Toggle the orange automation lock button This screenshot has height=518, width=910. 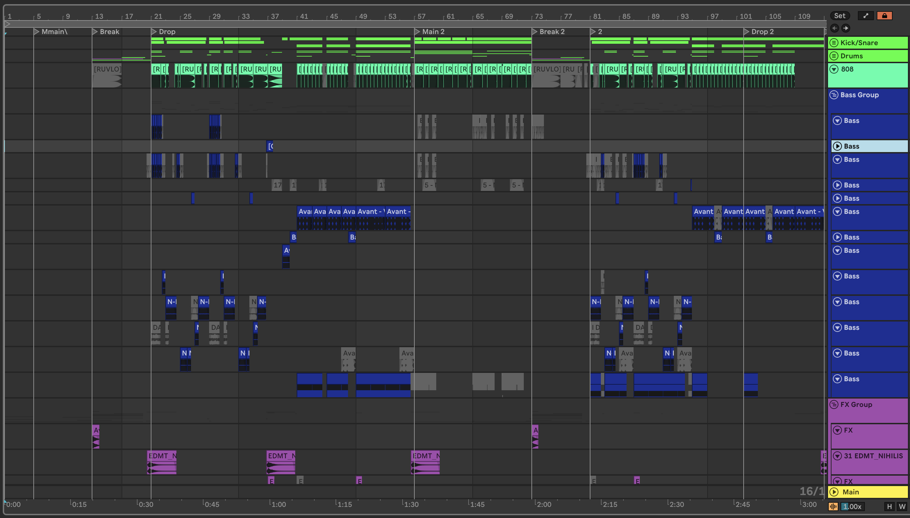click(x=884, y=16)
